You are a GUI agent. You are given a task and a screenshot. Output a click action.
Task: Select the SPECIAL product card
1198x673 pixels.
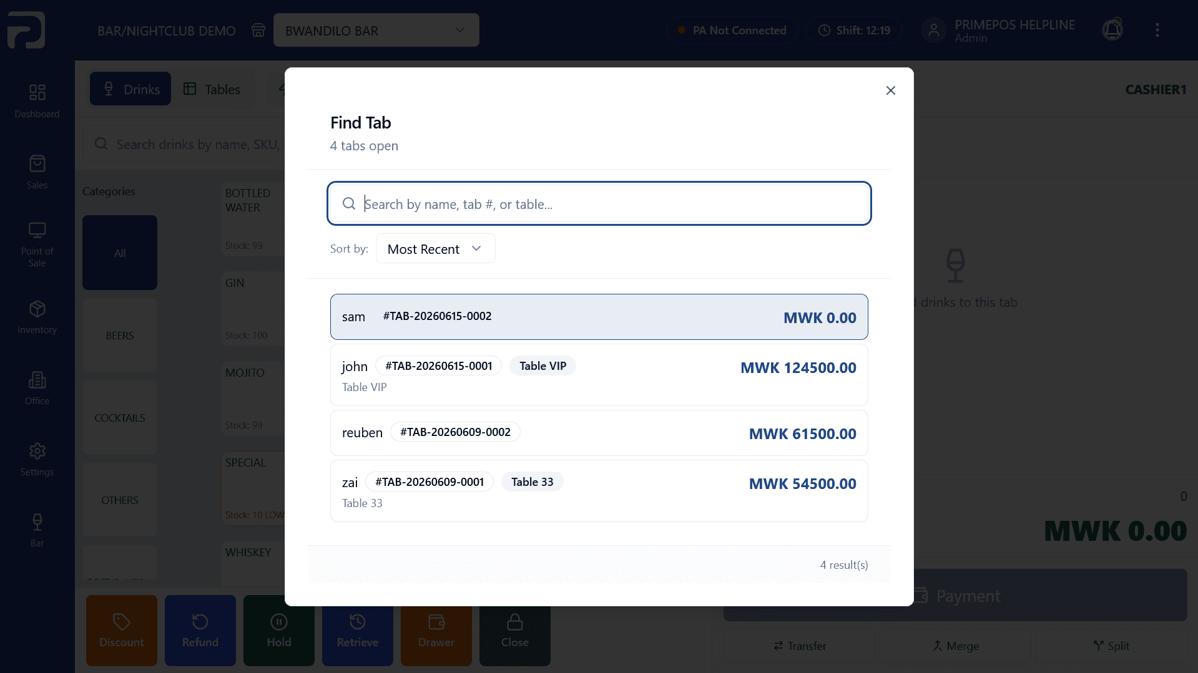[x=253, y=487]
